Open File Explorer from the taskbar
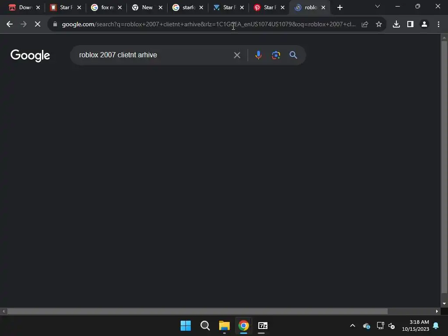448x336 pixels. tap(224, 325)
